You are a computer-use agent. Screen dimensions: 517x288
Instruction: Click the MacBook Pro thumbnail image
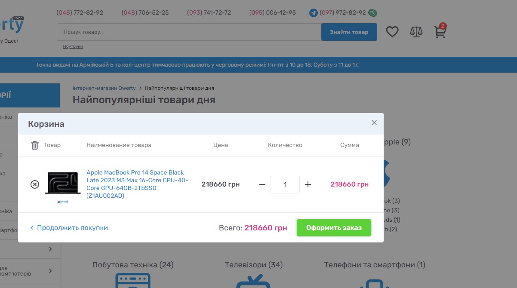coord(63,184)
